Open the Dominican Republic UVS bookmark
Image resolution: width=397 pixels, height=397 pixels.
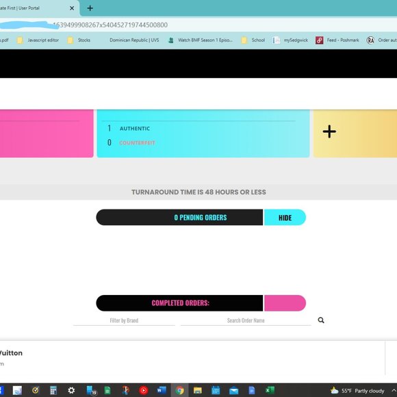coord(134,40)
